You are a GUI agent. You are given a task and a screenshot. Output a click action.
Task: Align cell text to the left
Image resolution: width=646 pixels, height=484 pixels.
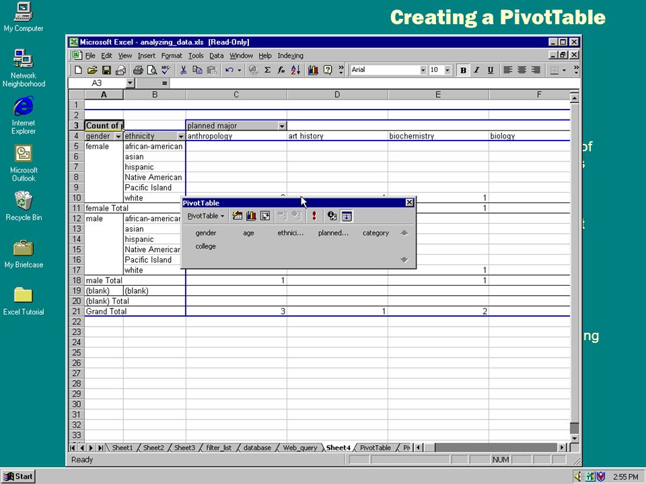click(508, 71)
